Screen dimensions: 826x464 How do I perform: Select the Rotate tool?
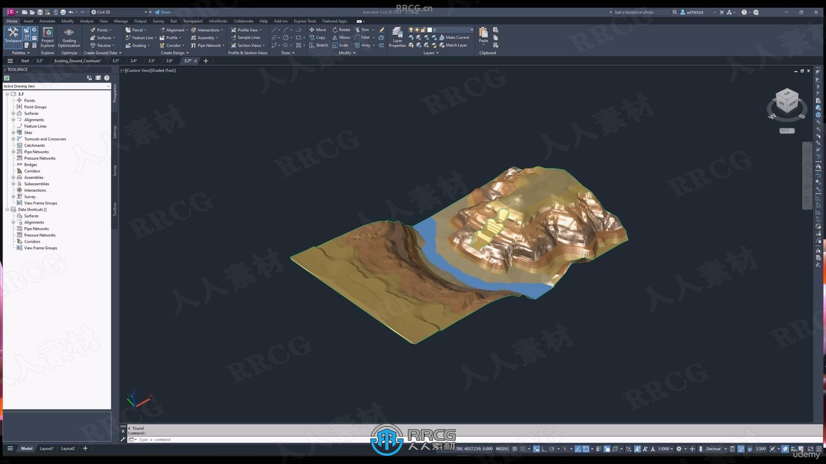tap(341, 30)
